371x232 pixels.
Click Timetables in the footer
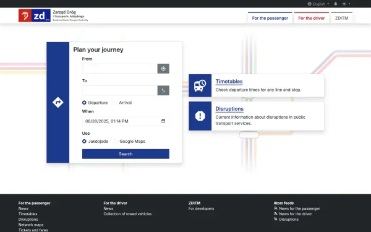(28, 214)
